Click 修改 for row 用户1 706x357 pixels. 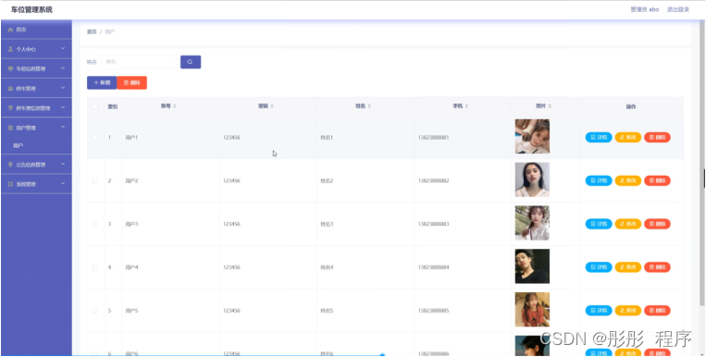click(627, 137)
